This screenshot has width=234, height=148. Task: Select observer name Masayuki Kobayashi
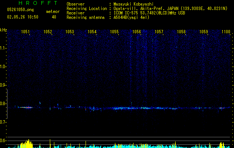tap(134, 4)
